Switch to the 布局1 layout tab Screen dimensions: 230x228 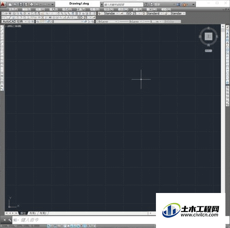tap(33, 213)
